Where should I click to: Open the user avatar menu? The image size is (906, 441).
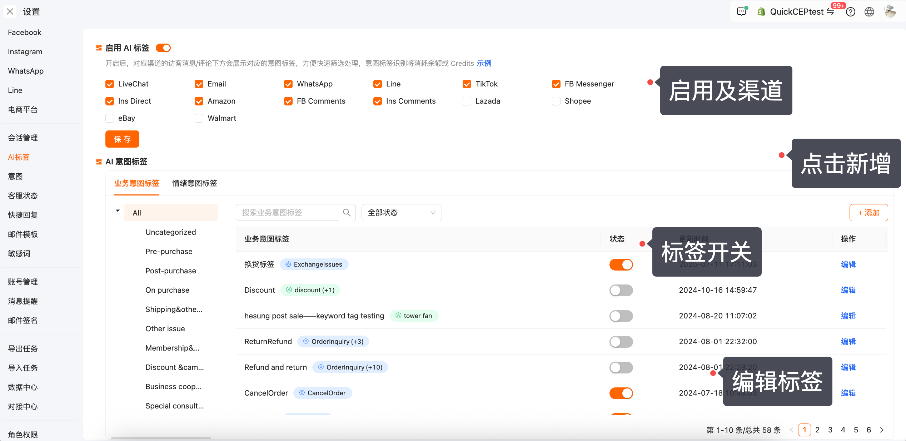point(890,12)
